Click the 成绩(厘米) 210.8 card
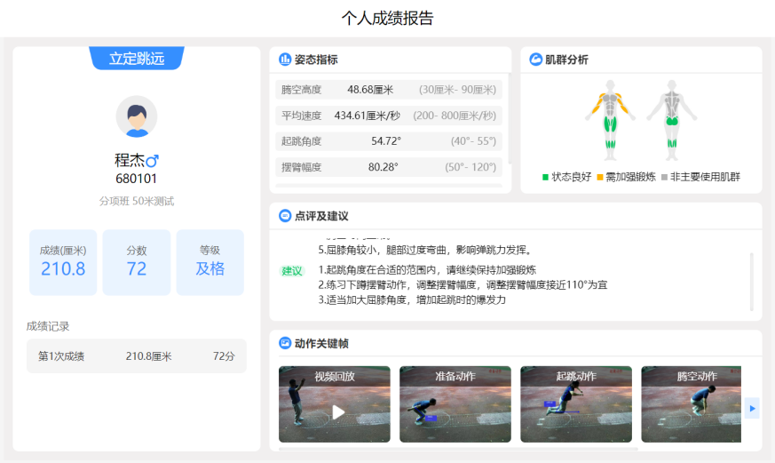The image size is (775, 463). (x=63, y=262)
